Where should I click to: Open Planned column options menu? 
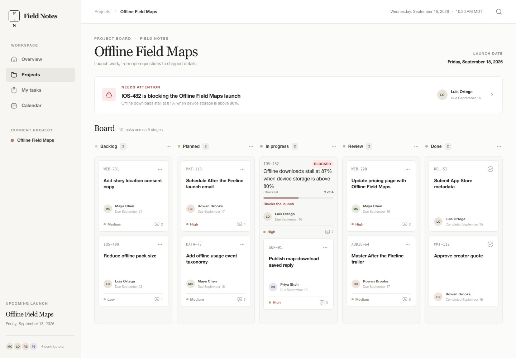[x=251, y=146]
